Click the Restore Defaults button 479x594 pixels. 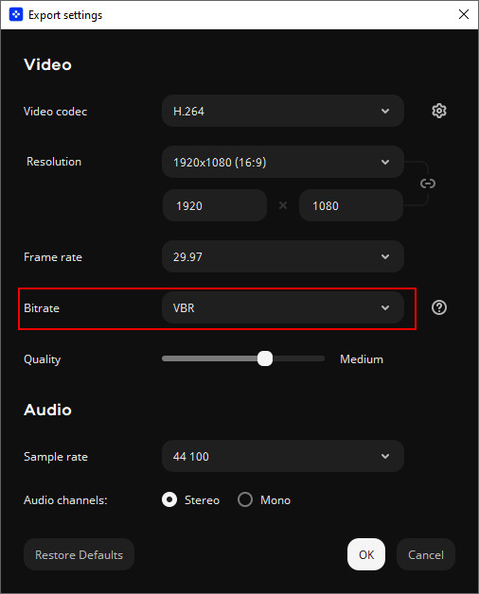(x=79, y=554)
